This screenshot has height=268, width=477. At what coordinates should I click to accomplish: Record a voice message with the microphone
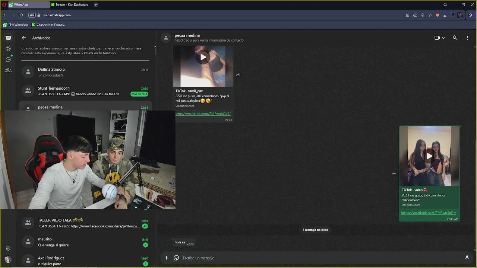click(x=467, y=258)
